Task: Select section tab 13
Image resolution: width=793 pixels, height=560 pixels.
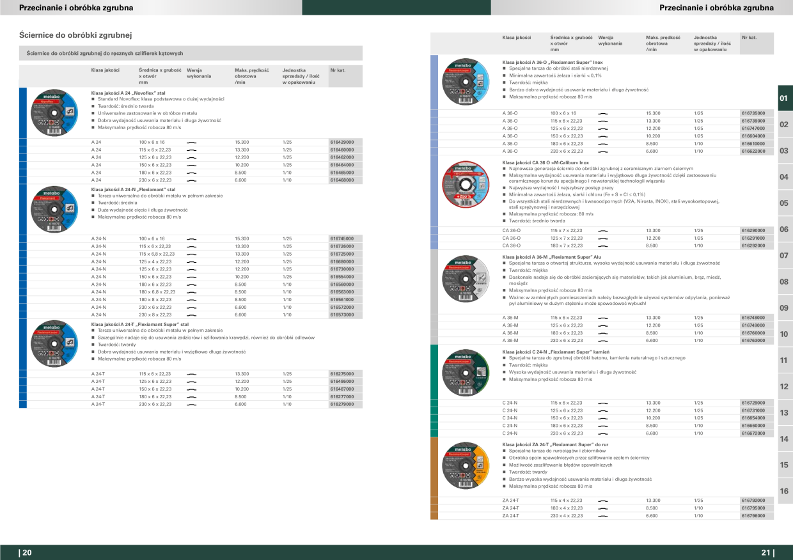Action: [785, 413]
